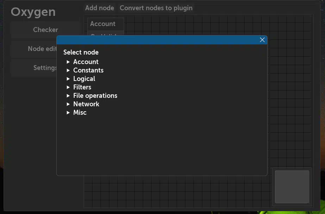Click the minimap preview in canvas corner

292,187
